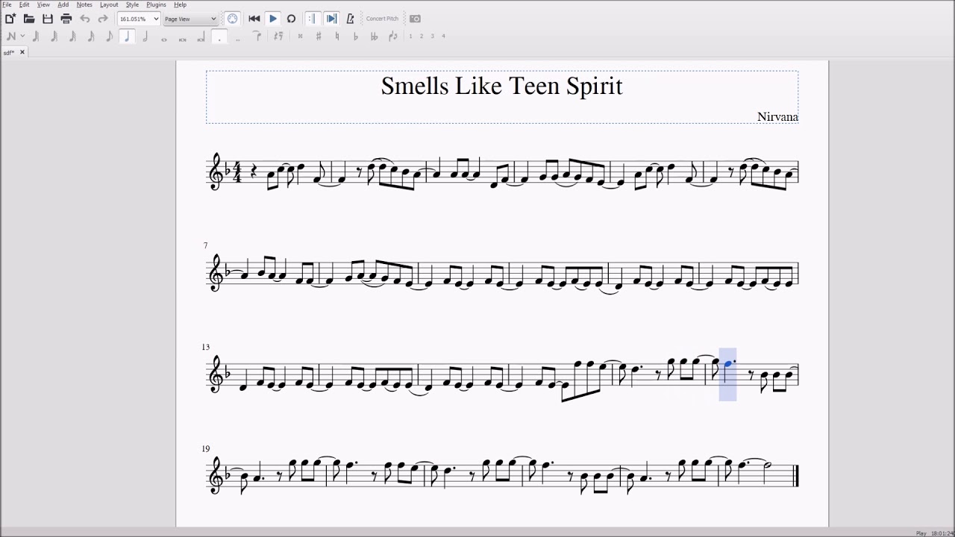The width and height of the screenshot is (955, 537).
Task: Toggle pan score during playback
Action: (331, 19)
